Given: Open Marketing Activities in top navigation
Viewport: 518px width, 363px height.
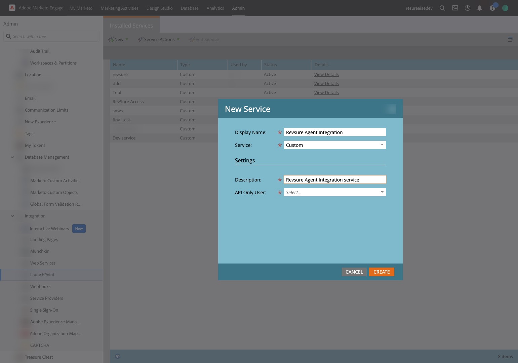Looking at the screenshot, I should pos(119,8).
